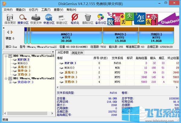Image resolution: width=181 pixels, height=123 pixels.
Task: Start 快速分区 (Quick Partition) from toolbar
Action: click(49, 19)
